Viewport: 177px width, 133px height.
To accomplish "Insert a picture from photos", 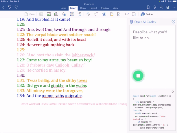I will coord(49,14).
